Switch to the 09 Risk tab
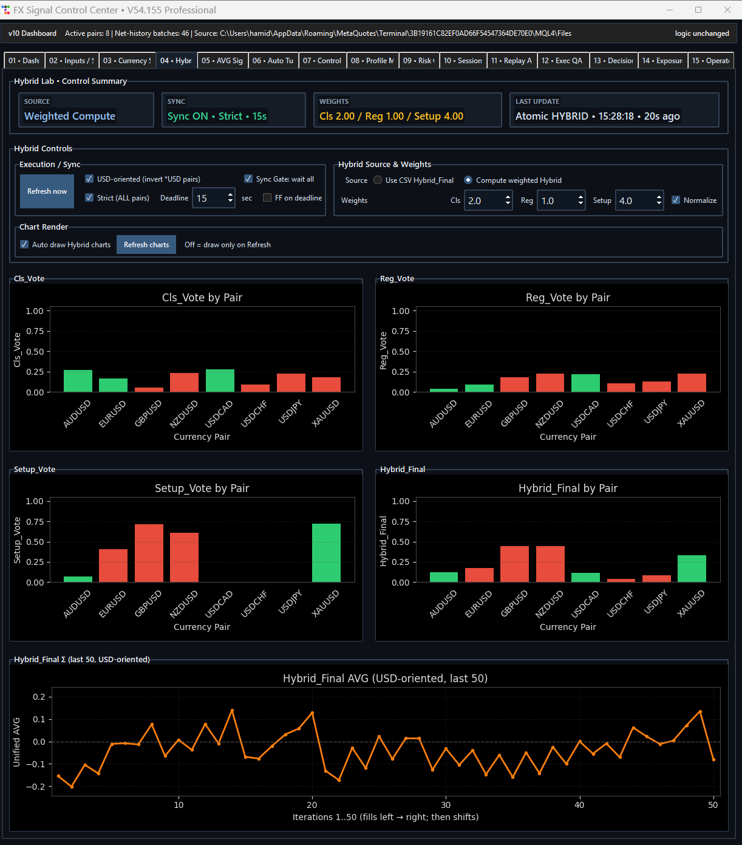 click(x=419, y=61)
